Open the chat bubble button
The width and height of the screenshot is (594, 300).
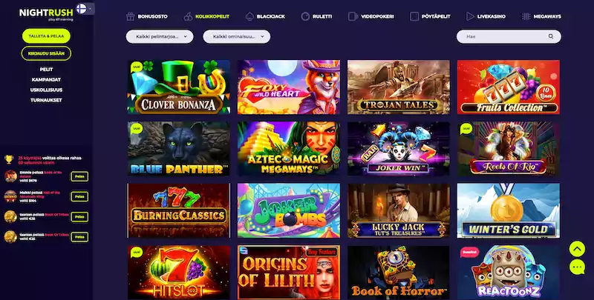(577, 267)
